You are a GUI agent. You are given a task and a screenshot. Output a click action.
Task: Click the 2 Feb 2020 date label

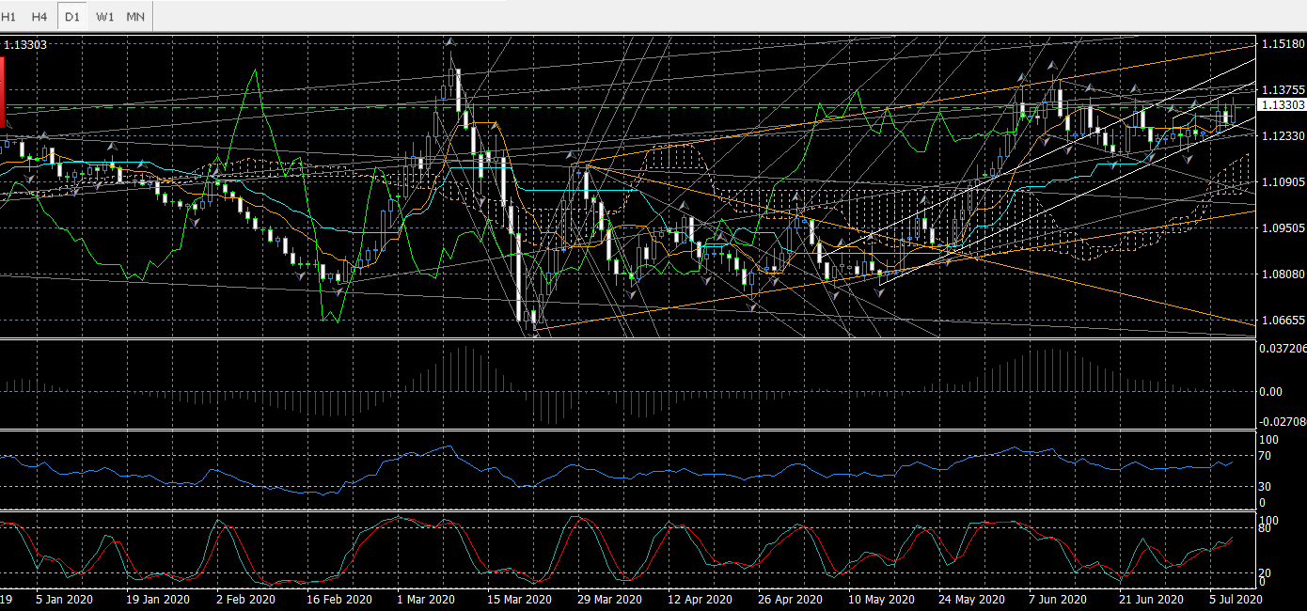pyautogui.click(x=245, y=599)
